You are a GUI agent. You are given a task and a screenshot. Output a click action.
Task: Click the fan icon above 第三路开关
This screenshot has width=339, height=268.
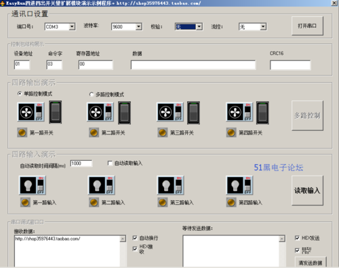click(170, 112)
